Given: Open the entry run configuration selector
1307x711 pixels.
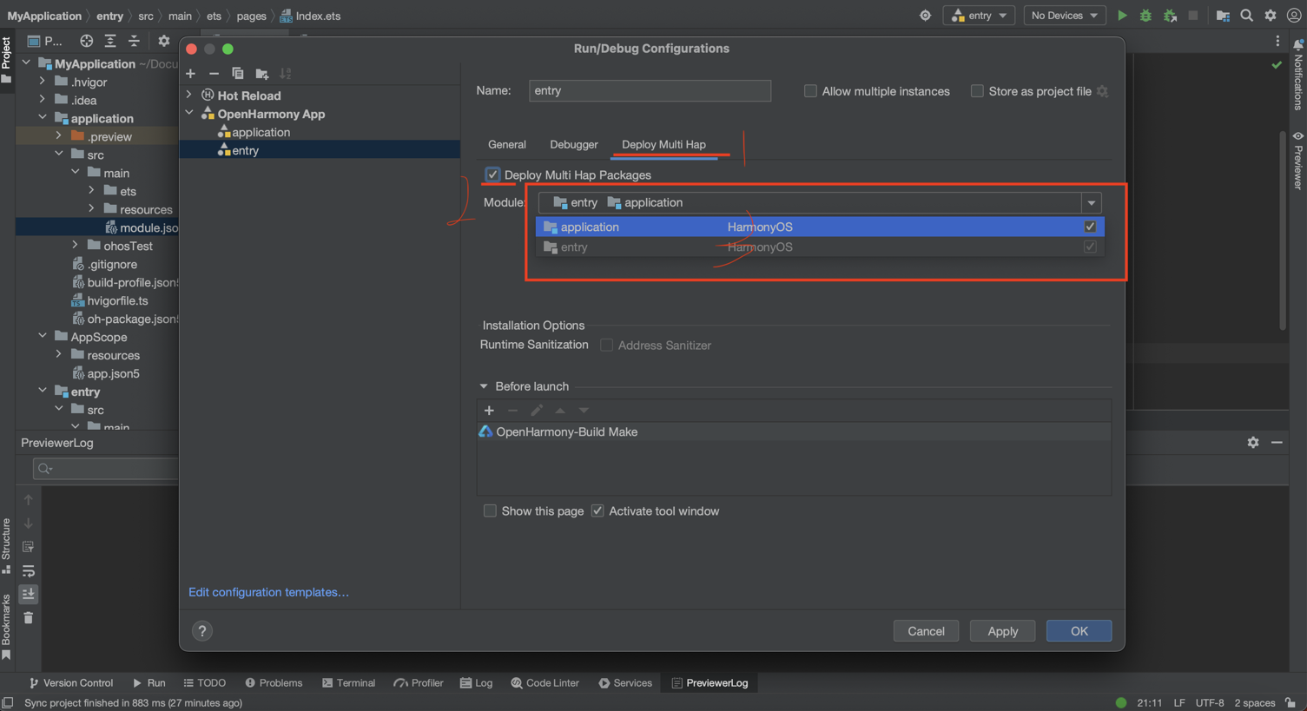Looking at the screenshot, I should pos(980,16).
